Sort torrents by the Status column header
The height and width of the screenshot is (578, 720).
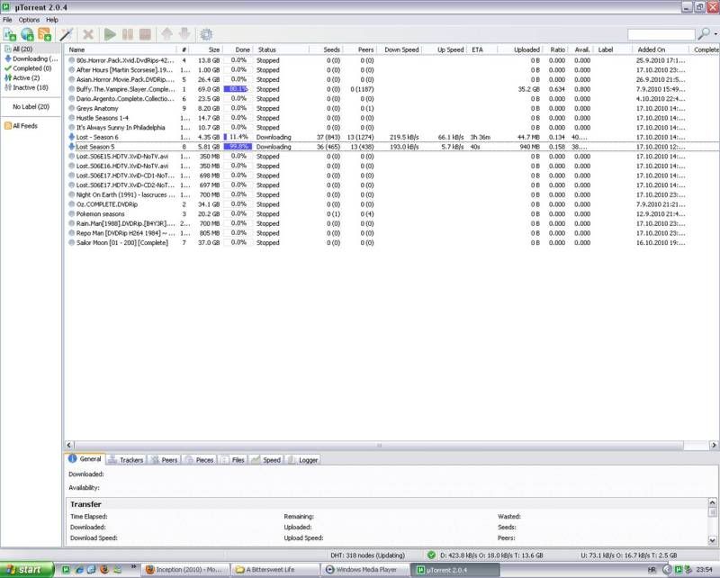(x=267, y=50)
